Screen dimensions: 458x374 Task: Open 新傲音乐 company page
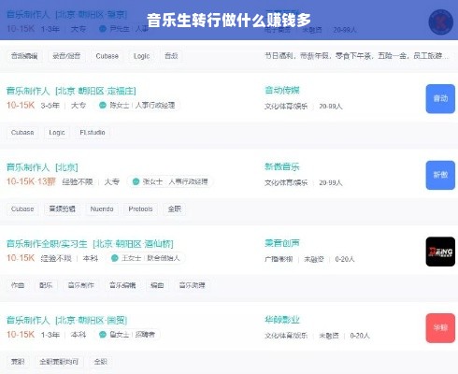point(282,166)
